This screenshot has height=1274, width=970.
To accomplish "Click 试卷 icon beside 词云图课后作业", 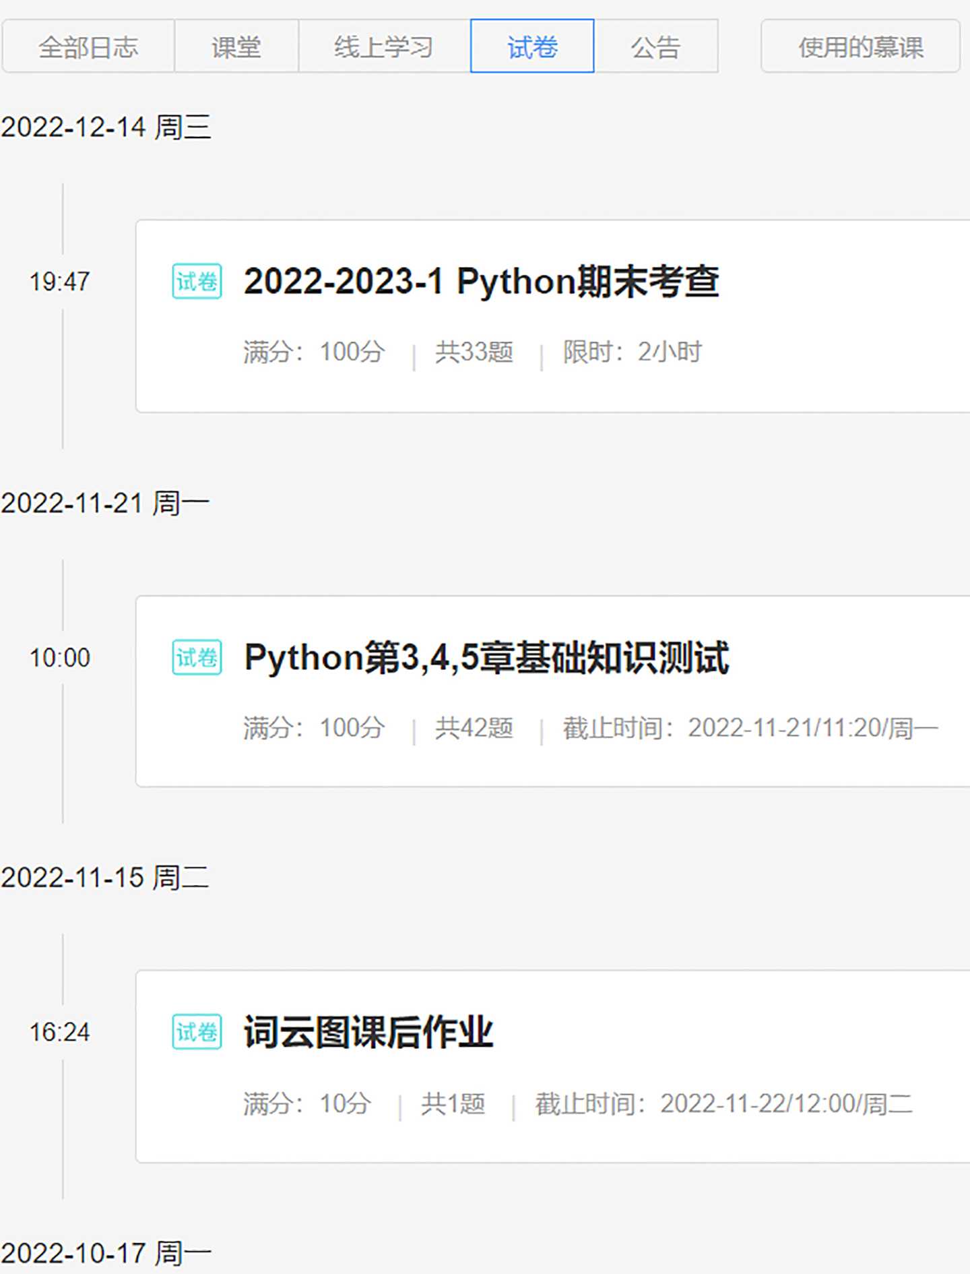I will [197, 1032].
